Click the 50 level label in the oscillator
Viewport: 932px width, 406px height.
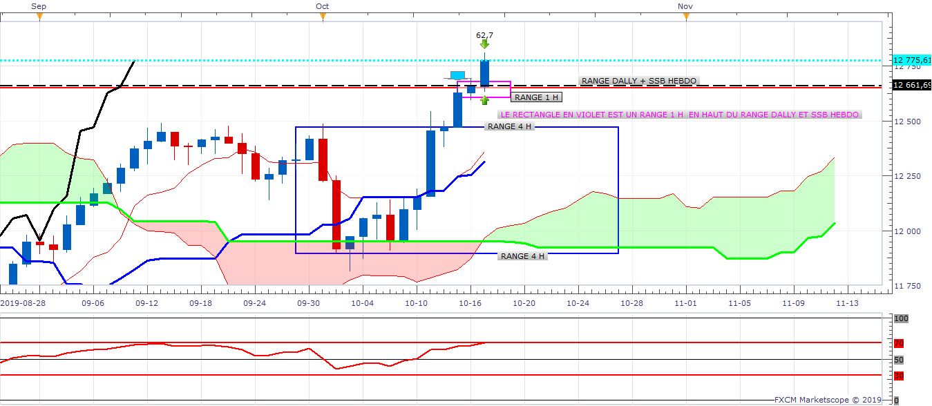(899, 360)
